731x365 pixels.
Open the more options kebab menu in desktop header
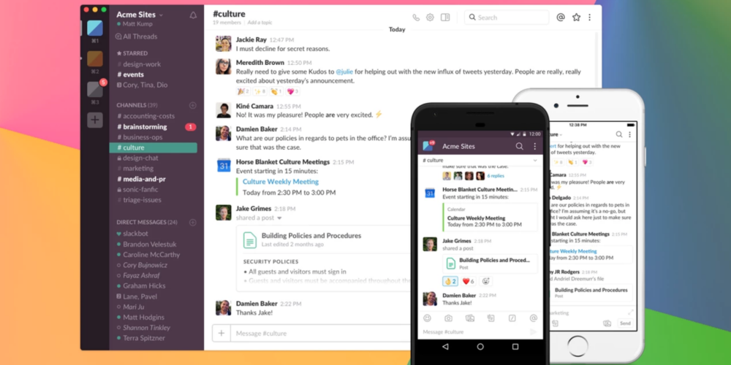[x=590, y=18]
